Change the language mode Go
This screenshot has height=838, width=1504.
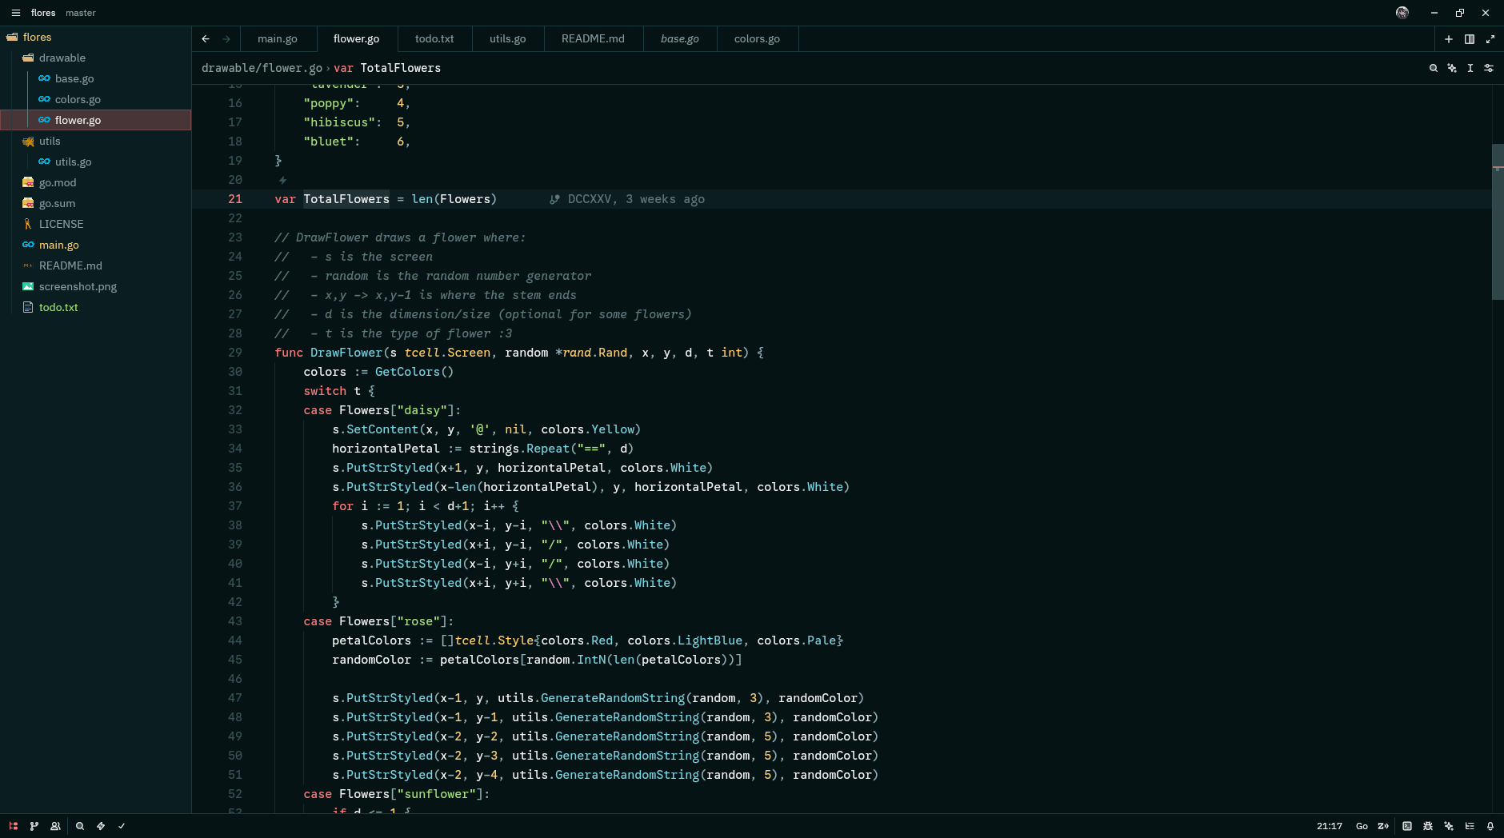click(x=1362, y=826)
